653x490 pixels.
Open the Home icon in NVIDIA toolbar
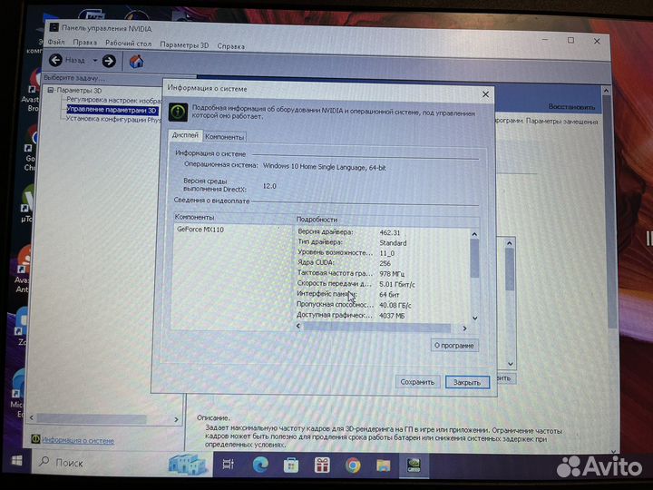(x=137, y=62)
